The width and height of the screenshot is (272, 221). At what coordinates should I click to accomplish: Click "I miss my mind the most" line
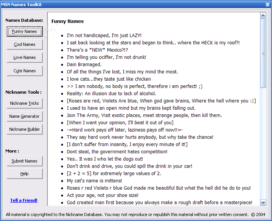point(122,72)
